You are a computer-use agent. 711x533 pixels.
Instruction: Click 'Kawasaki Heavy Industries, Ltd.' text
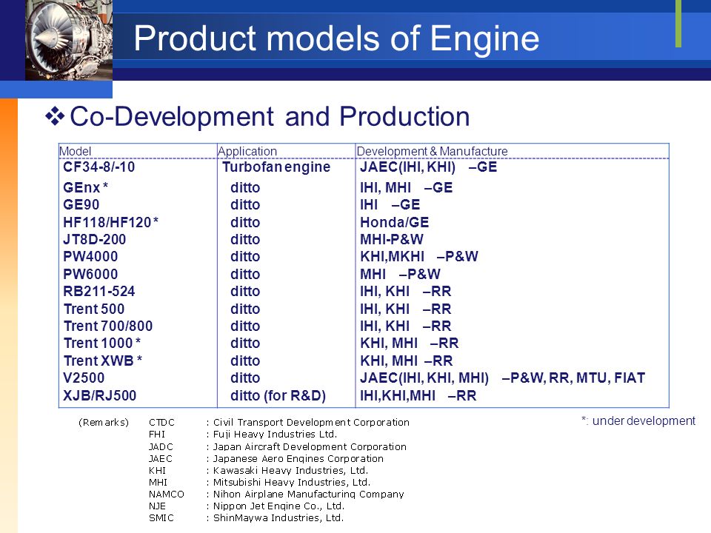point(290,471)
